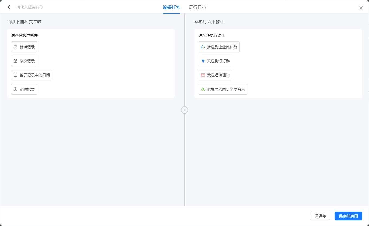Click the 就执行以下操作 heading

(209, 22)
